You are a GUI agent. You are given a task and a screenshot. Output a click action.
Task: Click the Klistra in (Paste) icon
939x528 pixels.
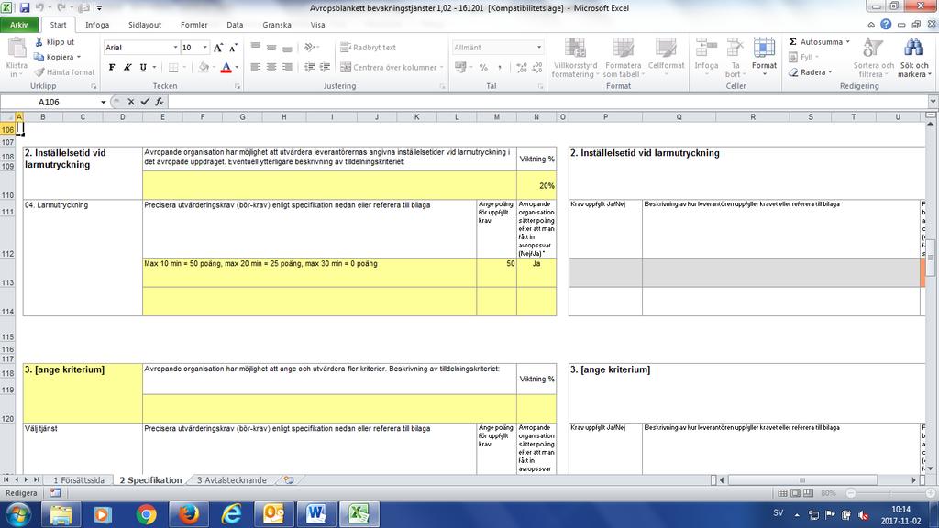pos(17,49)
